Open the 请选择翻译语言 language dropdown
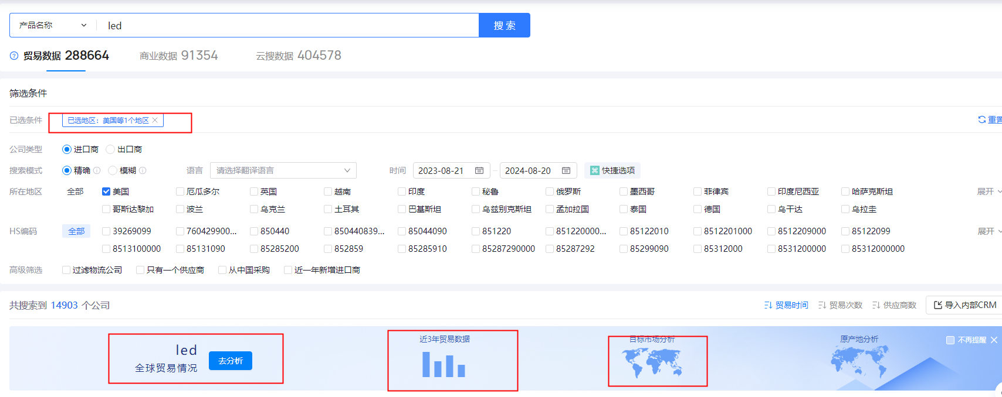The width and height of the screenshot is (1002, 397). click(283, 170)
